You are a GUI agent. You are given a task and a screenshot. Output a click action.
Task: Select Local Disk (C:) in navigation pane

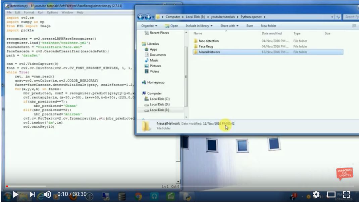(159, 99)
